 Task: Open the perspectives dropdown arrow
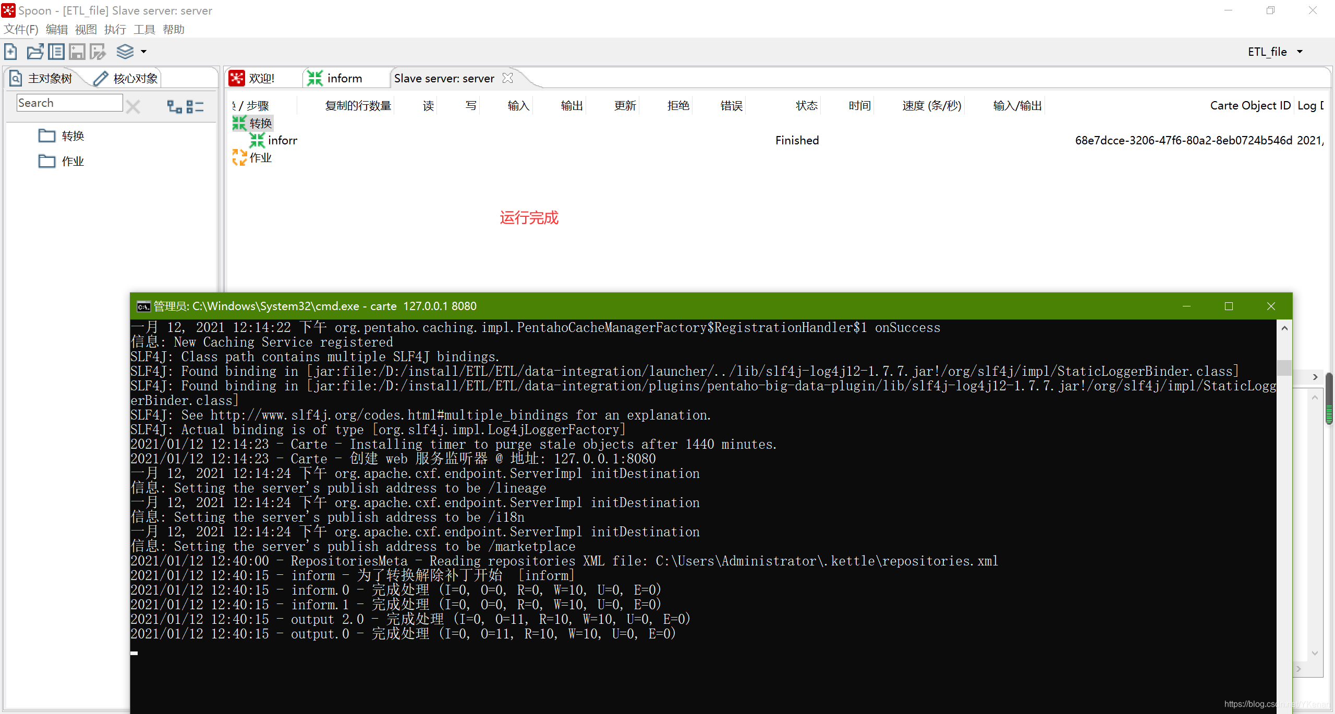[x=143, y=52]
